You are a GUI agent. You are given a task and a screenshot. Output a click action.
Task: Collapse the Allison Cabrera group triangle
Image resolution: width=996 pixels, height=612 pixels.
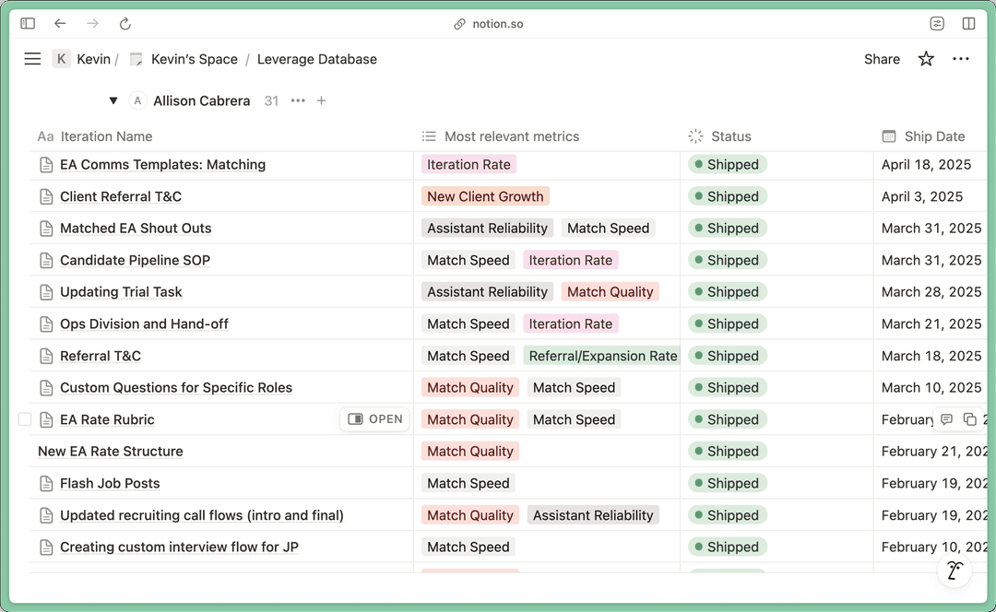coord(113,100)
